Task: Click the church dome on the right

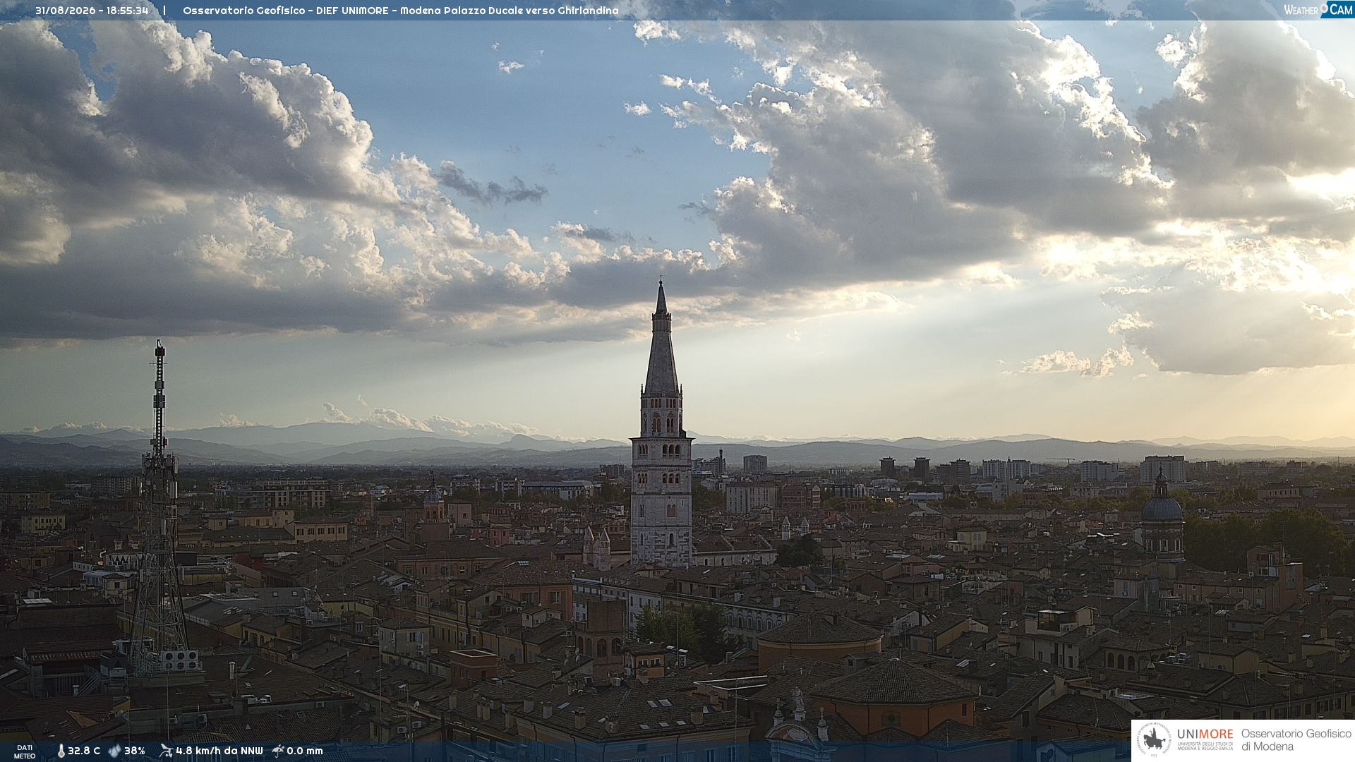Action: [1162, 507]
